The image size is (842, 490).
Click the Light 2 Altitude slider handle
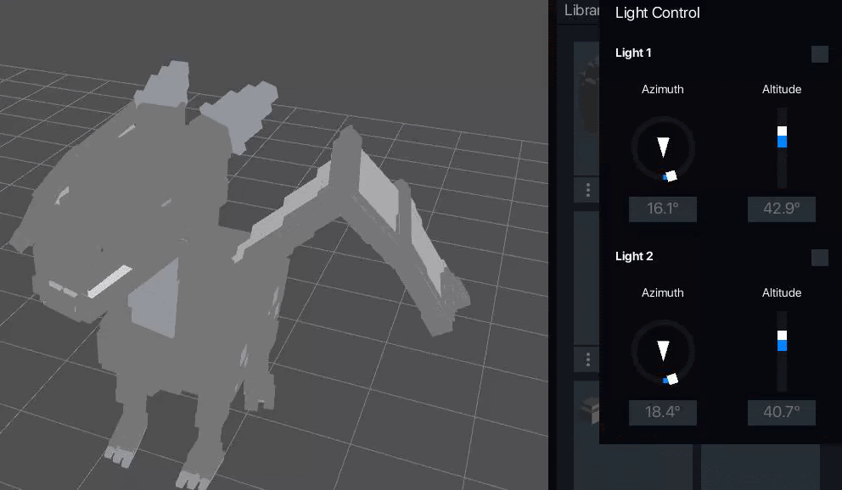(782, 336)
